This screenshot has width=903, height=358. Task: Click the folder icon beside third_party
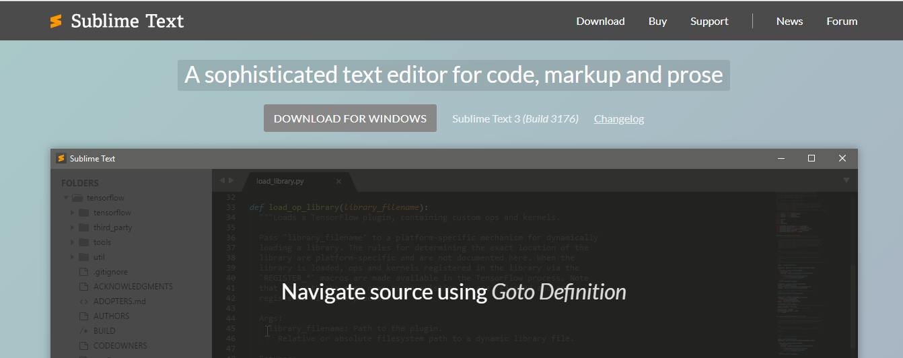click(x=83, y=227)
